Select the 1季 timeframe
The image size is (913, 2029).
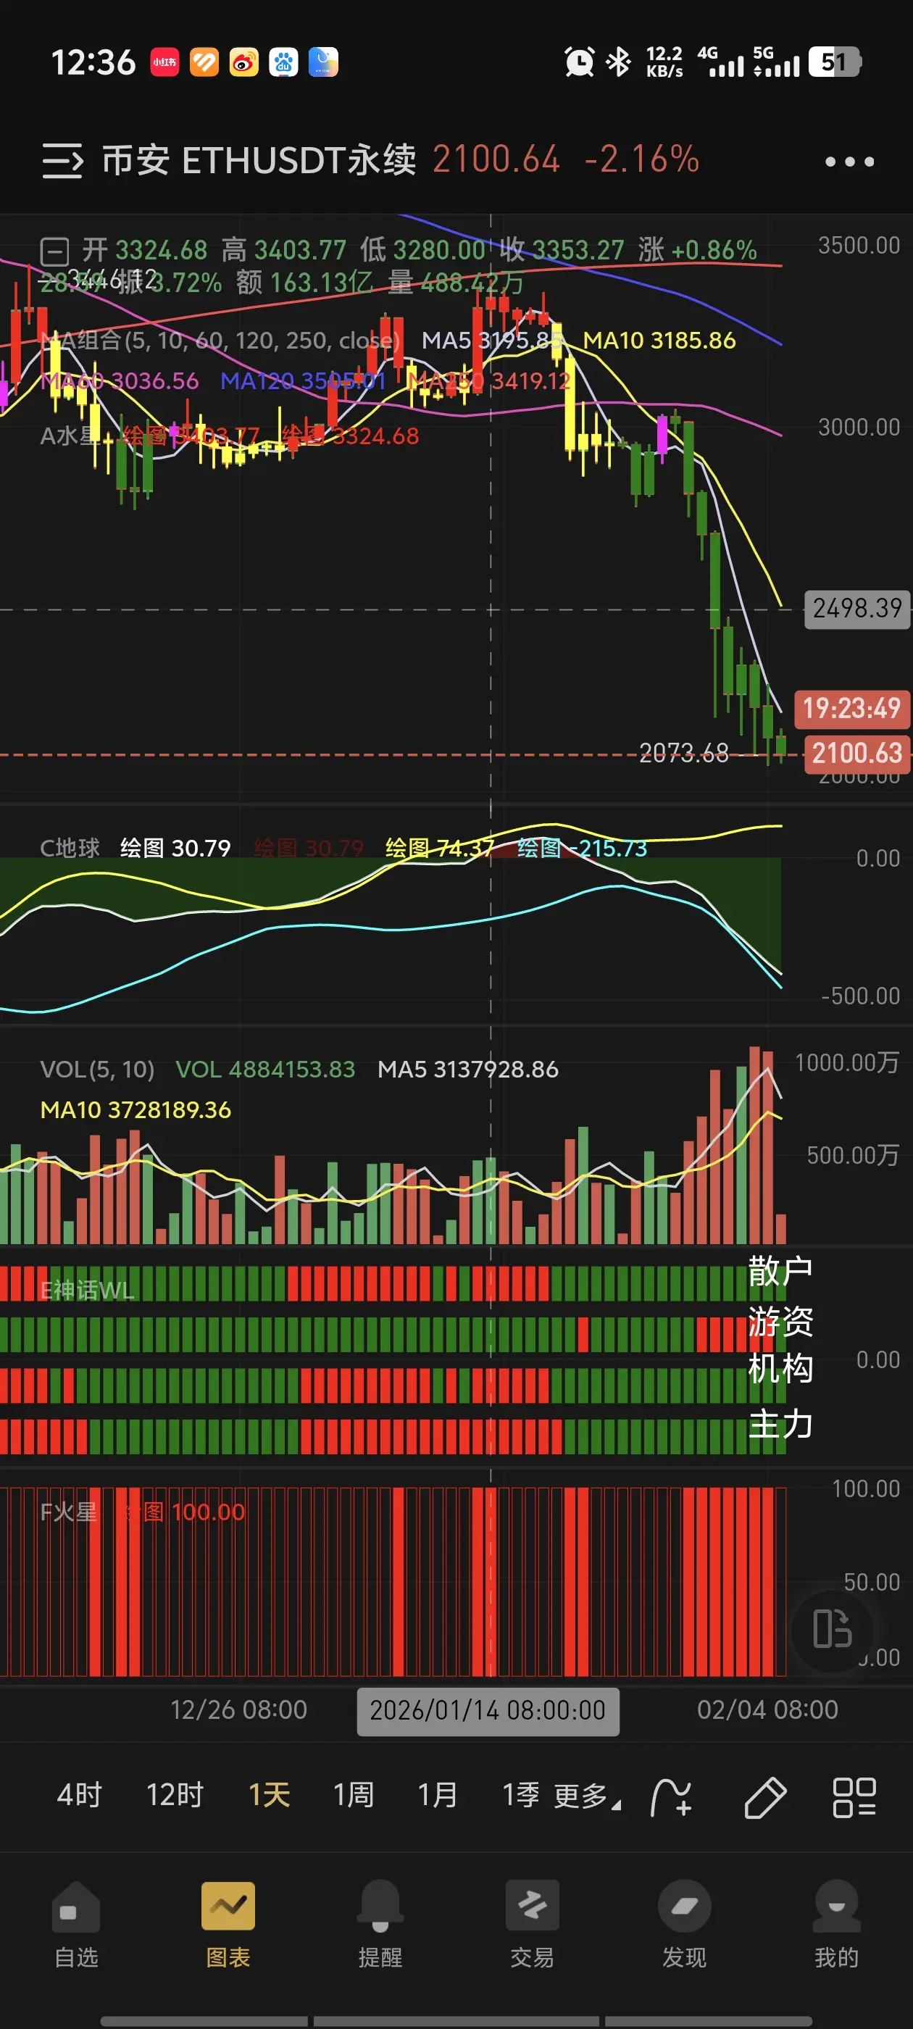(521, 1795)
